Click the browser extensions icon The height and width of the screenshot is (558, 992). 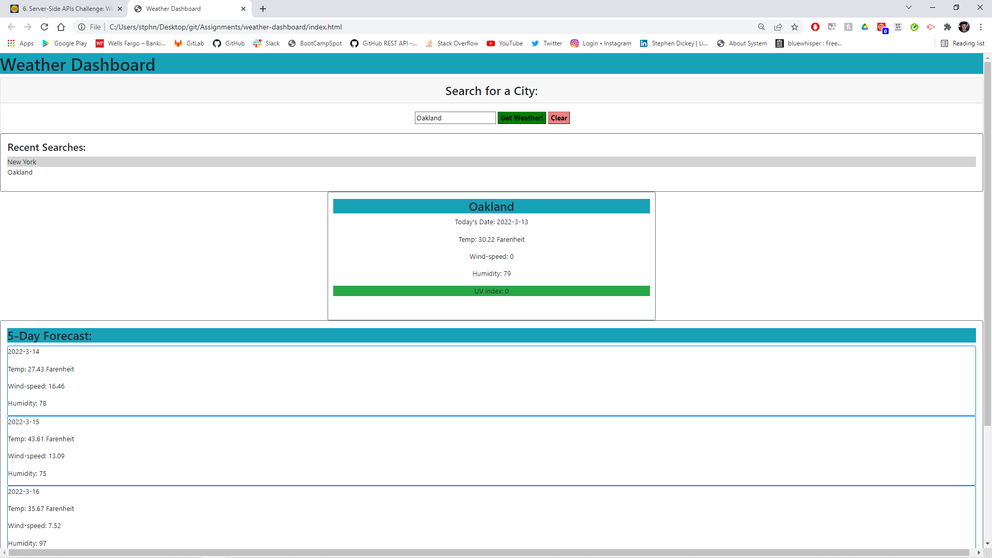[949, 27]
